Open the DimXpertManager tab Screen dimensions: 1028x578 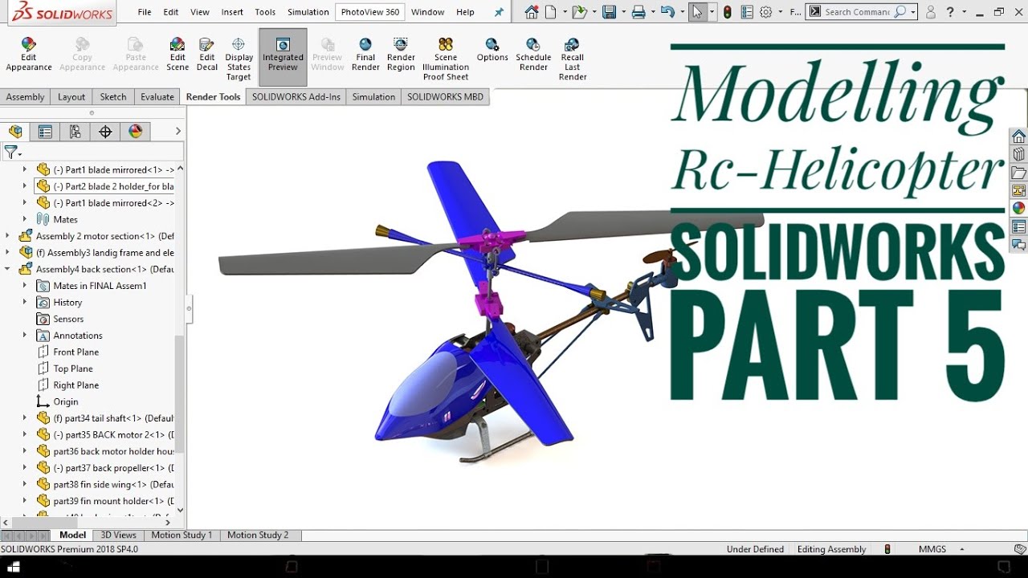(105, 132)
